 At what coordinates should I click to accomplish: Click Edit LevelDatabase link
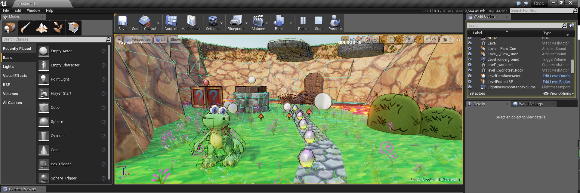coord(557,76)
